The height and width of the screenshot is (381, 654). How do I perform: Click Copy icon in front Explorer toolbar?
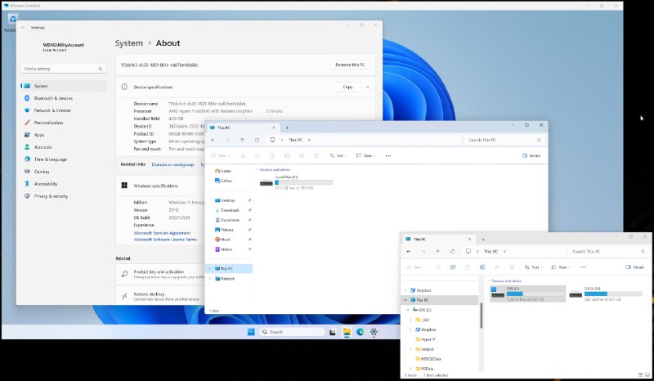tap(453, 267)
